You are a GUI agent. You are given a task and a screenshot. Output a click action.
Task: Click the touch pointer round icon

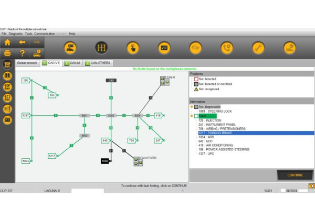coord(132,48)
